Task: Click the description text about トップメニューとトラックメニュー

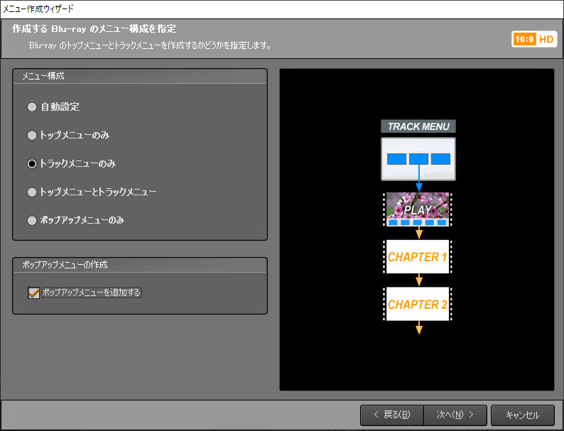Action: [x=150, y=45]
